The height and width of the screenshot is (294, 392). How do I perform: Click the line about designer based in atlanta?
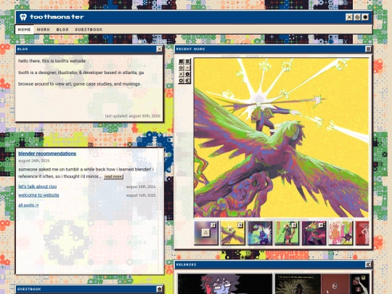pos(81,73)
